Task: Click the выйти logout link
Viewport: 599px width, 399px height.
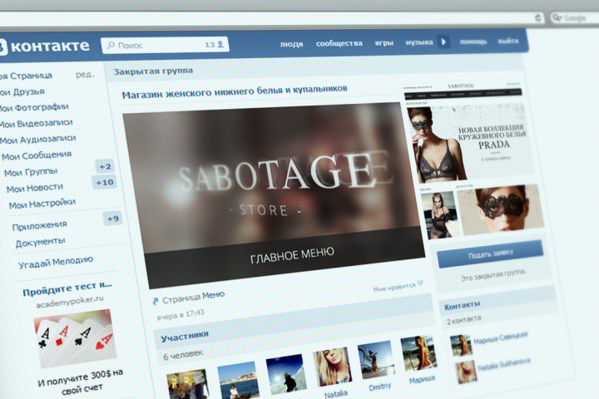Action: click(508, 41)
